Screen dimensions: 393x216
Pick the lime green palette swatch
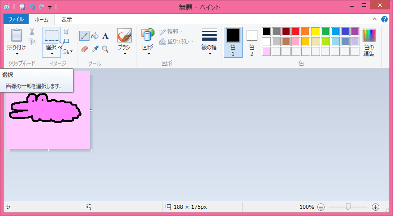click(x=325, y=42)
